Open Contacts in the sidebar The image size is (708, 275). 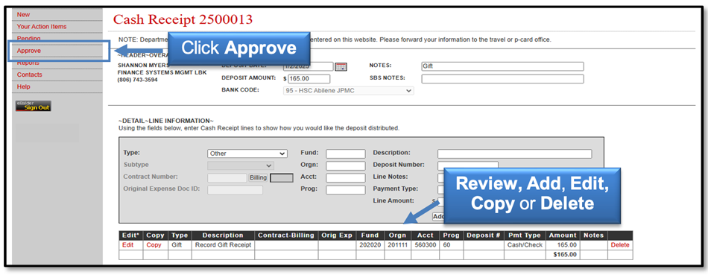point(29,75)
